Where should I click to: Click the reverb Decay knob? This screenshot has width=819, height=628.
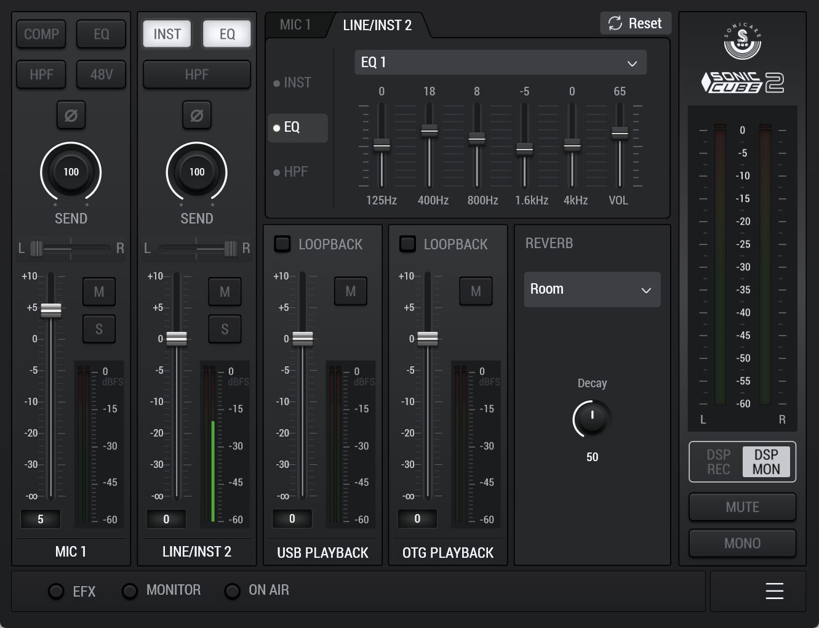click(x=592, y=419)
